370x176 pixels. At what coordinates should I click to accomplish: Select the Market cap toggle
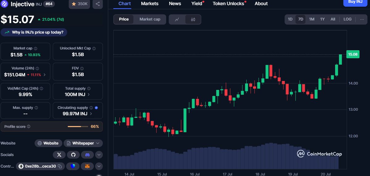(150, 19)
